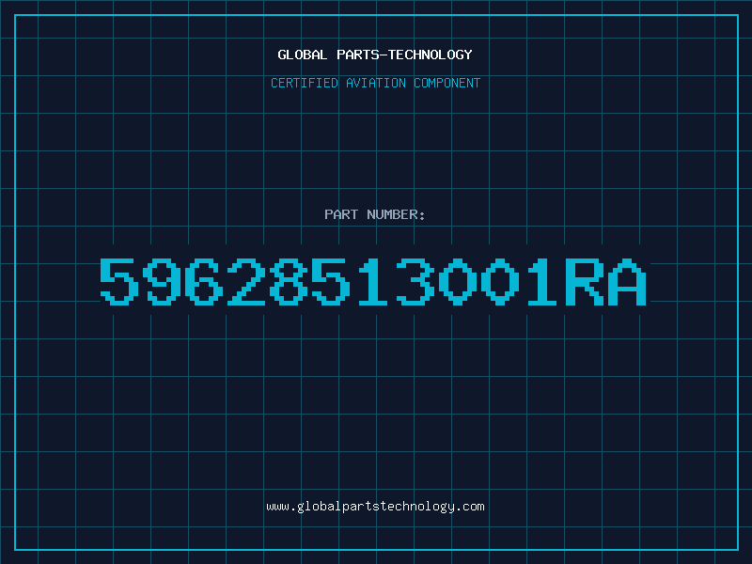Click the PART NUMBER: label
Screen dimensions: 752x564
[374, 214]
